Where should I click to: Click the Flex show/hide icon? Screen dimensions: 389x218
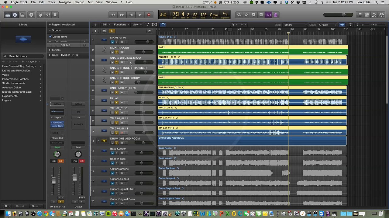[154, 25]
